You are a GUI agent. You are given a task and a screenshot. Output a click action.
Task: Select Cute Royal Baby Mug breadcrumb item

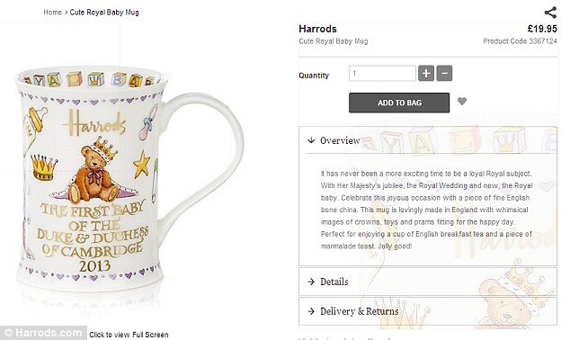(104, 13)
